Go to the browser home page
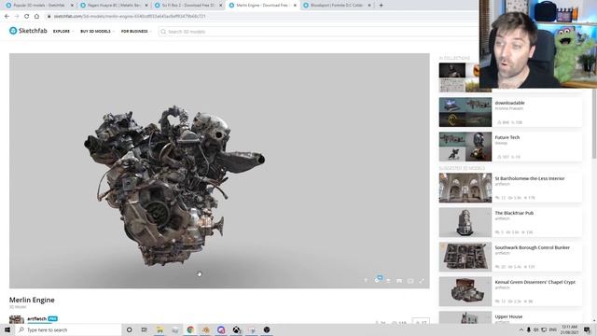This screenshot has height=336, width=597. pos(36,17)
